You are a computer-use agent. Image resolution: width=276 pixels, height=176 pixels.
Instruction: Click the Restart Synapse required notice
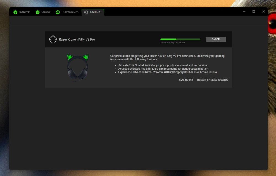213,80
